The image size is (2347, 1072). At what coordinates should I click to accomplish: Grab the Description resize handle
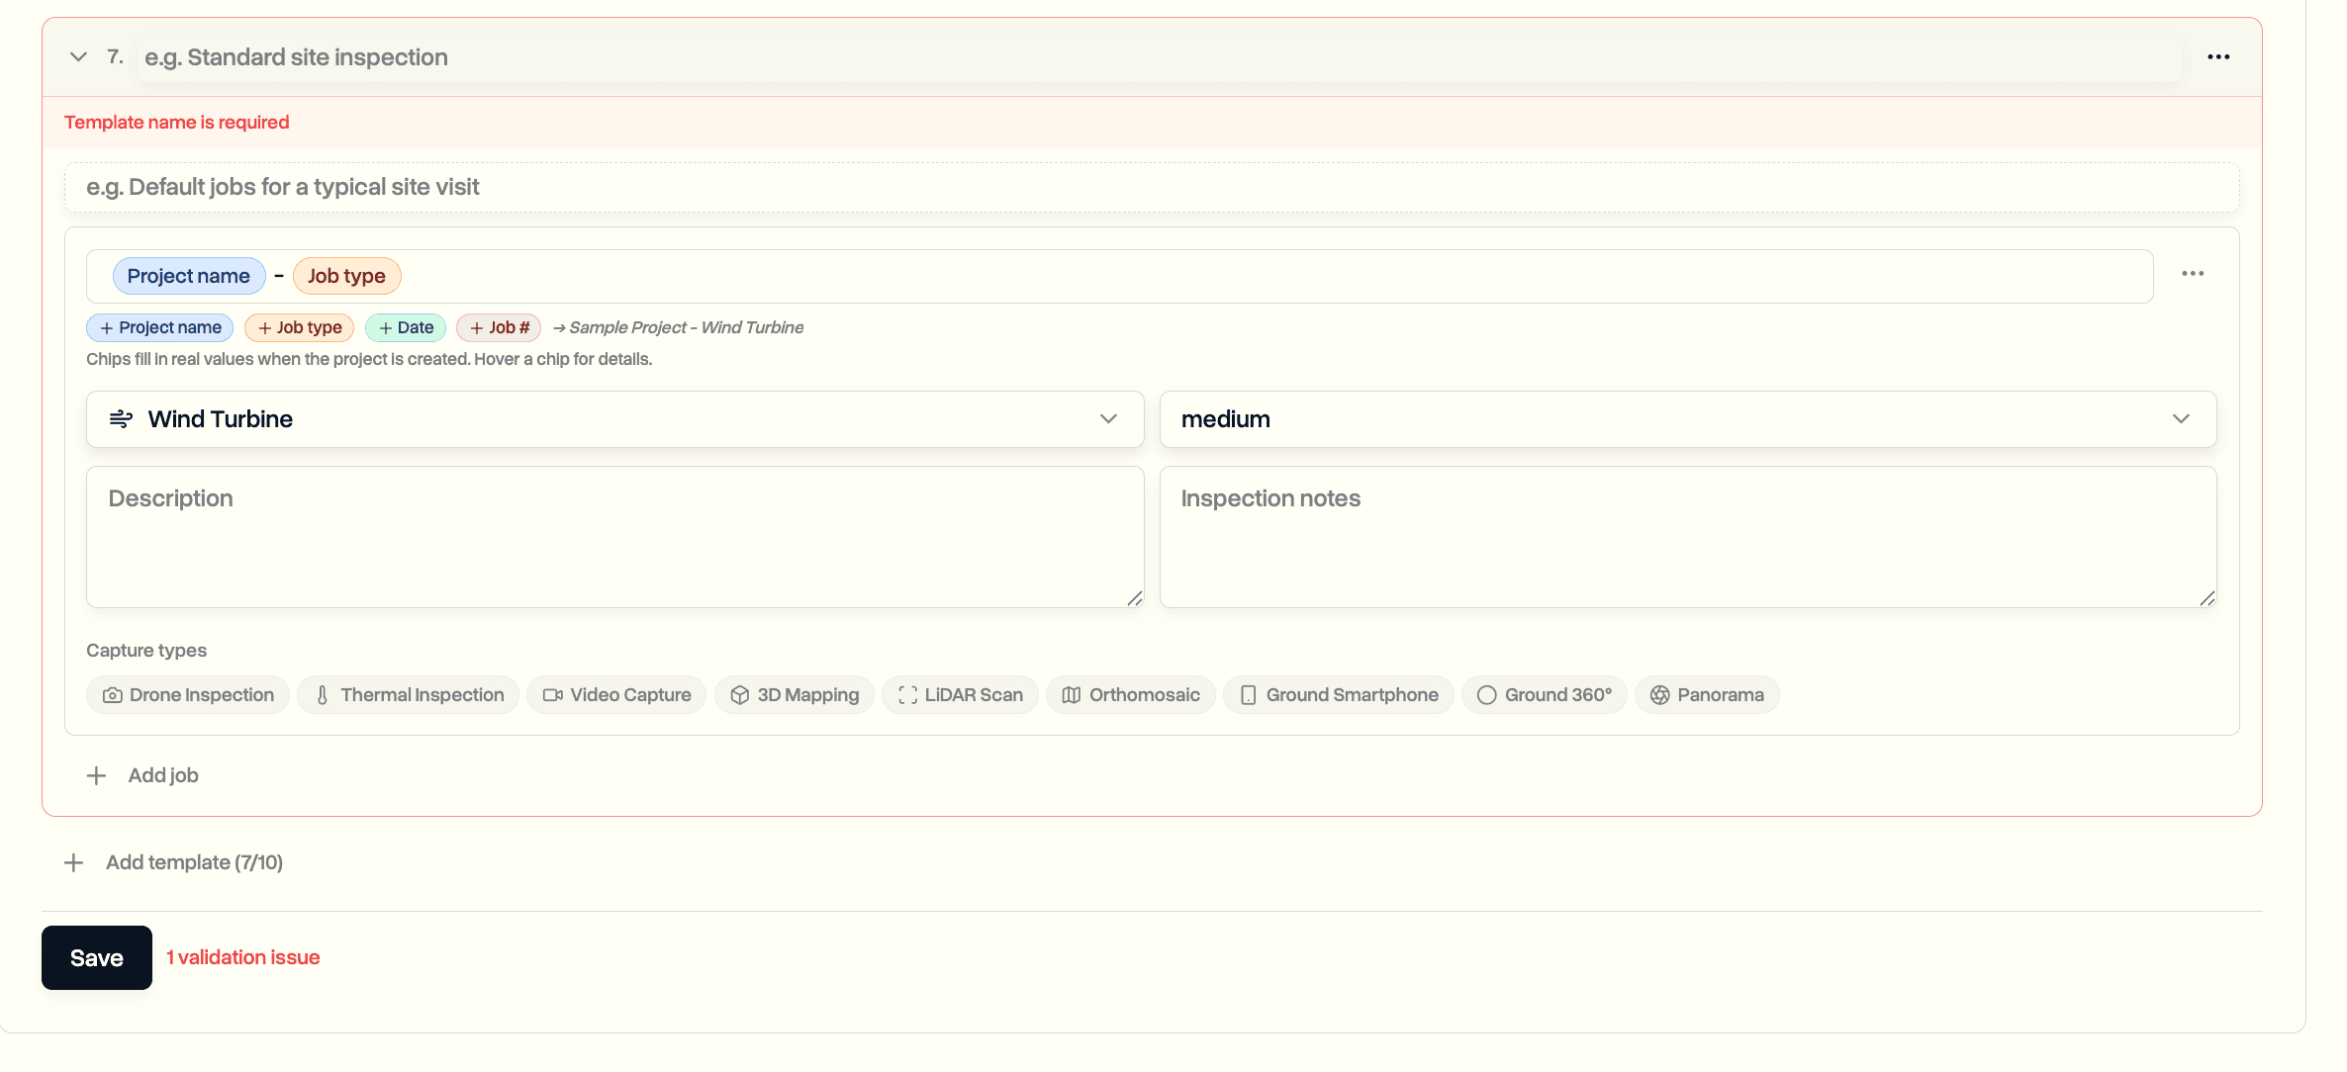[x=1135, y=598]
